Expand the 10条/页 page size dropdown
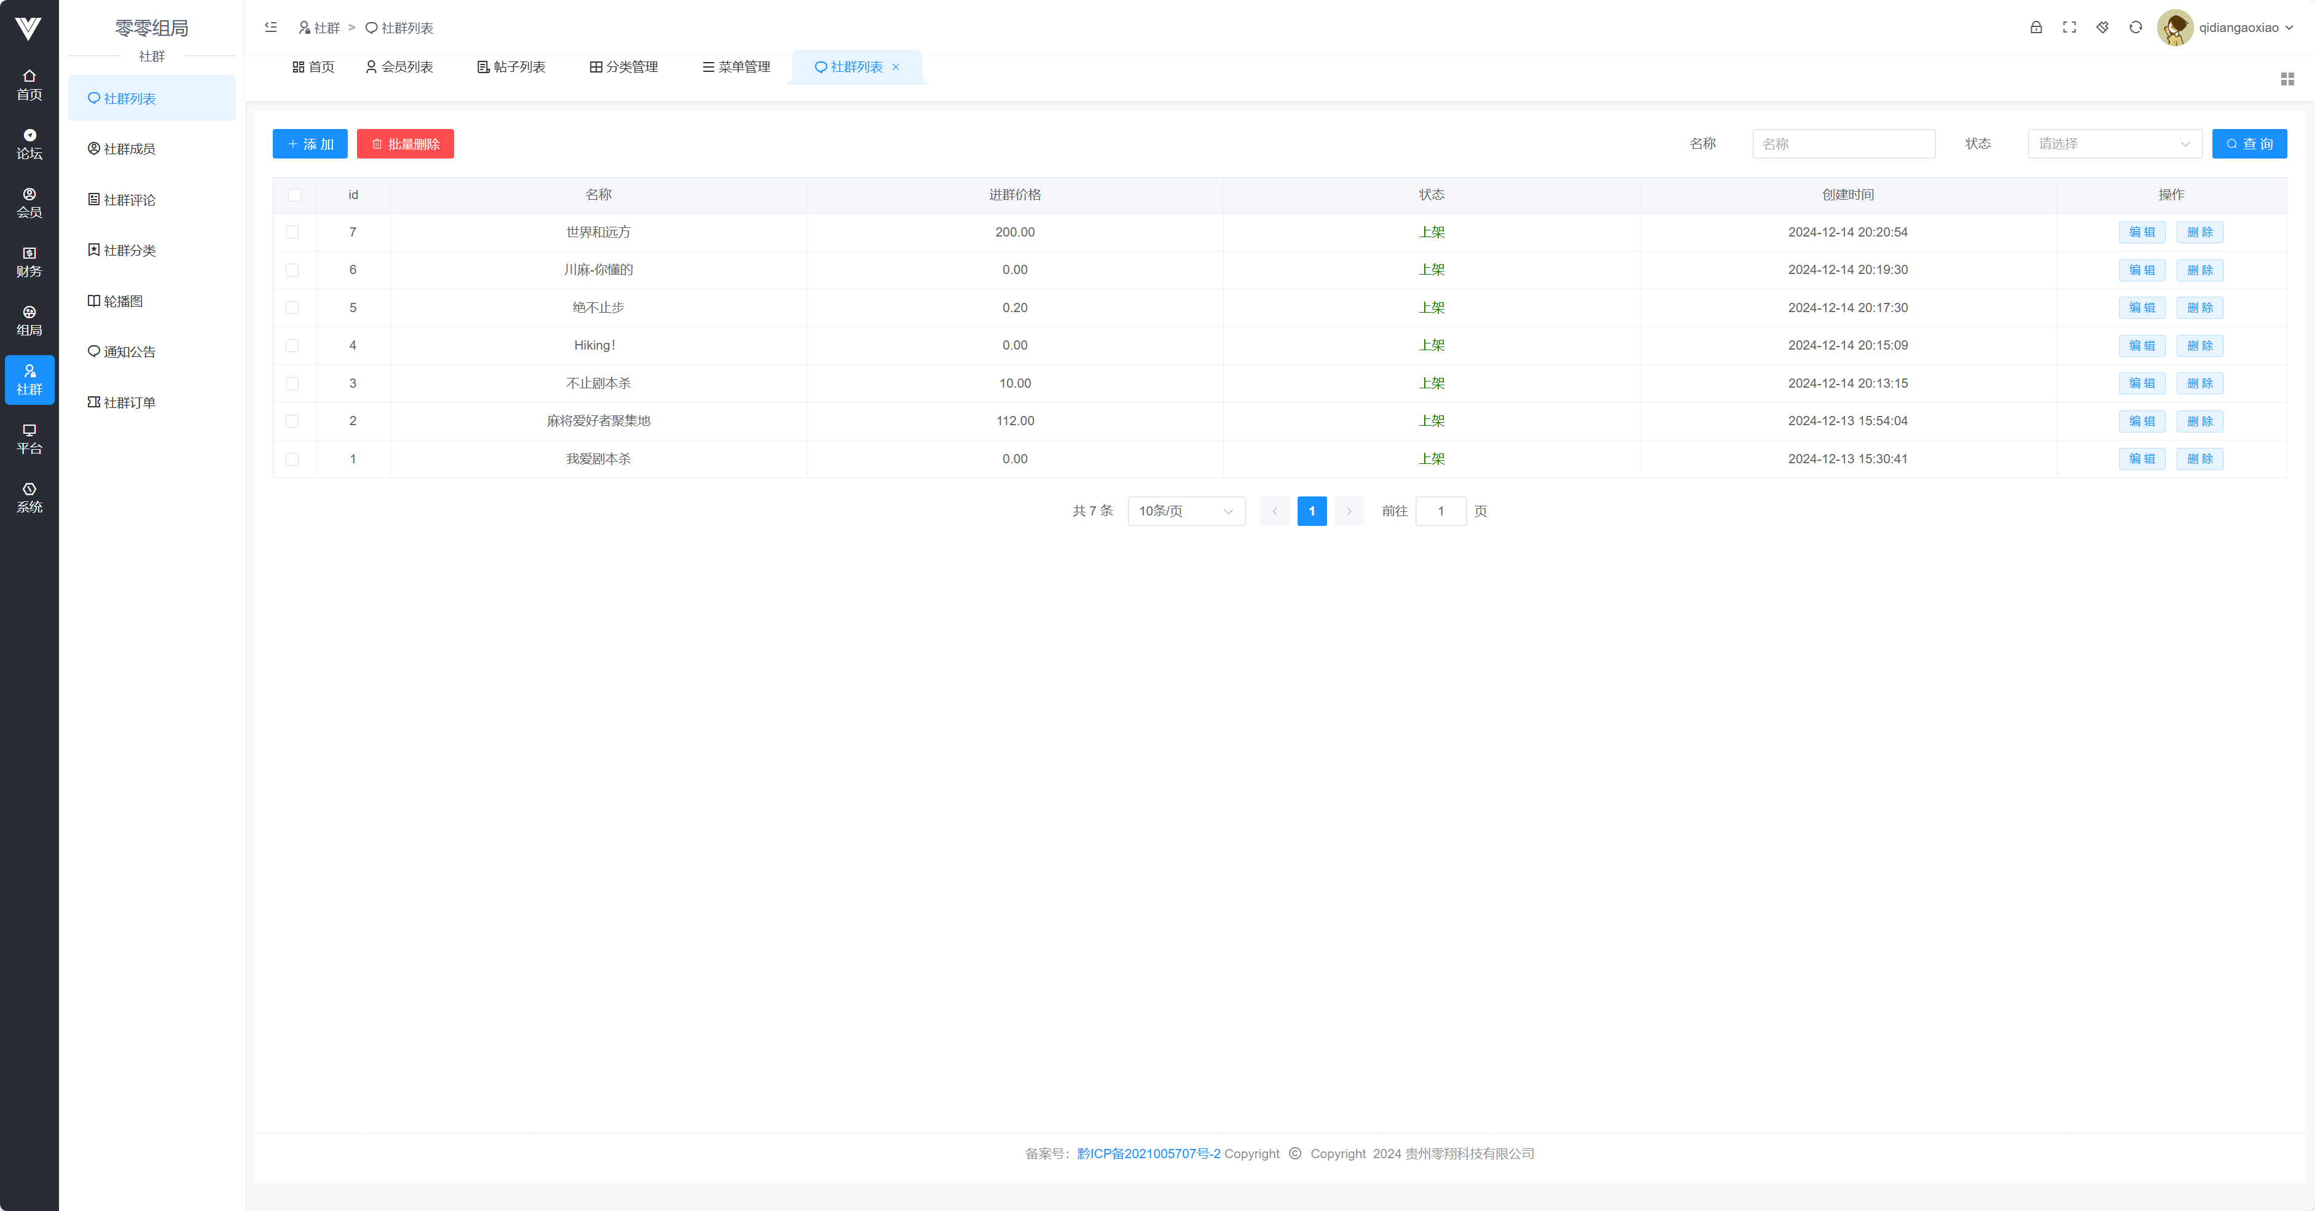This screenshot has height=1211, width=2315. (x=1185, y=511)
